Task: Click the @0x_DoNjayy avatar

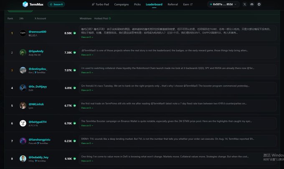Action: [23, 88]
